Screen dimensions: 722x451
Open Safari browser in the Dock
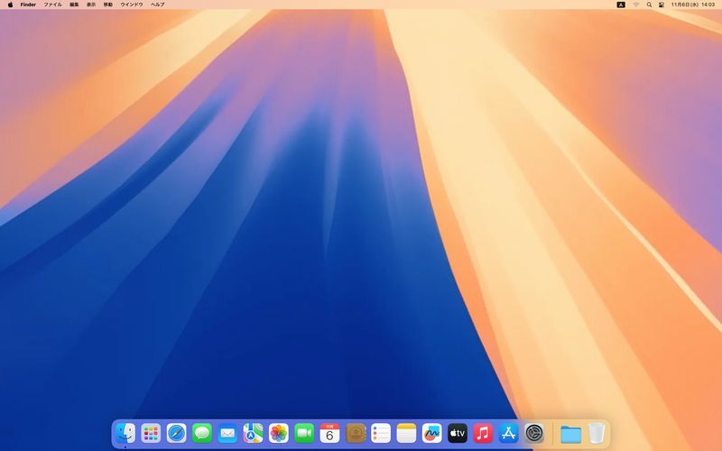[x=176, y=434]
